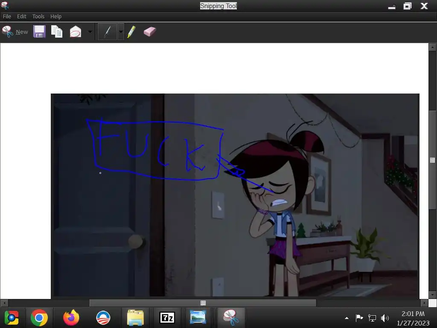Send snip via email envelope icon
This screenshot has height=328, width=437.
75,32
